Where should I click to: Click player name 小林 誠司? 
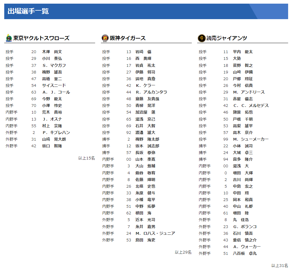243,146
